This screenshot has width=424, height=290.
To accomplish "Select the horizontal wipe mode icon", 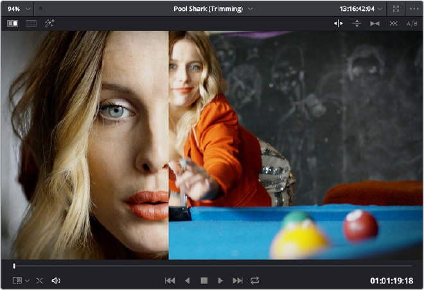I will click(x=339, y=24).
